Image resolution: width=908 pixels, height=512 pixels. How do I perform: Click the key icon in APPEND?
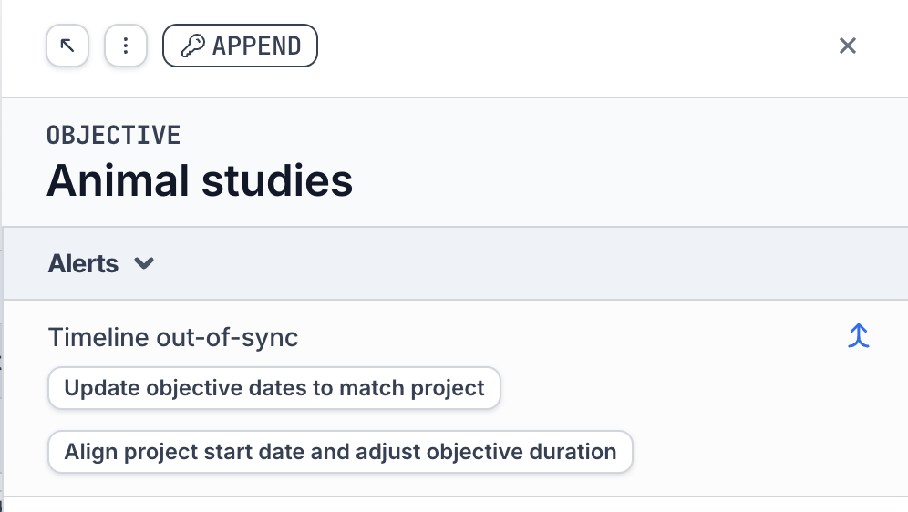point(193,46)
